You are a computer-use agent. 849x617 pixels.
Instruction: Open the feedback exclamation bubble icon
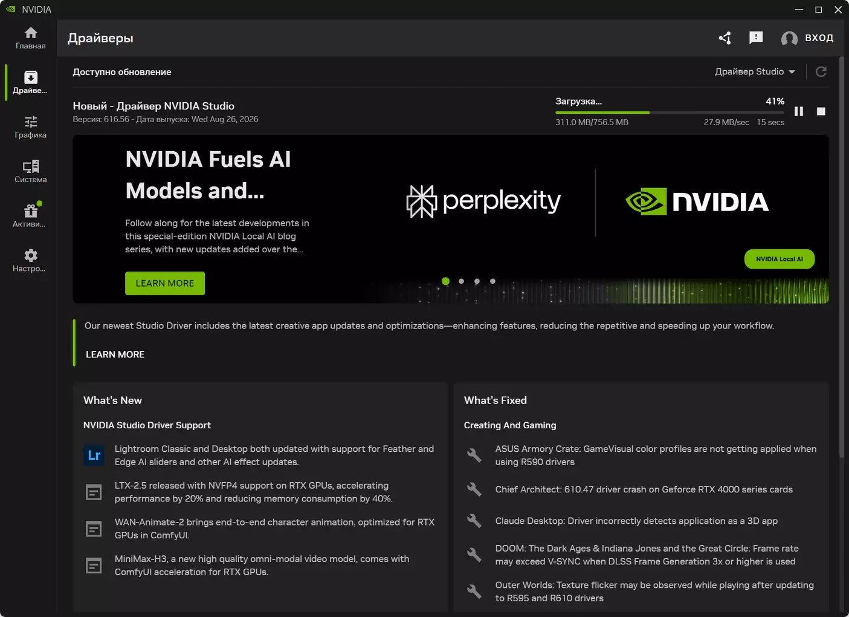[x=756, y=38]
